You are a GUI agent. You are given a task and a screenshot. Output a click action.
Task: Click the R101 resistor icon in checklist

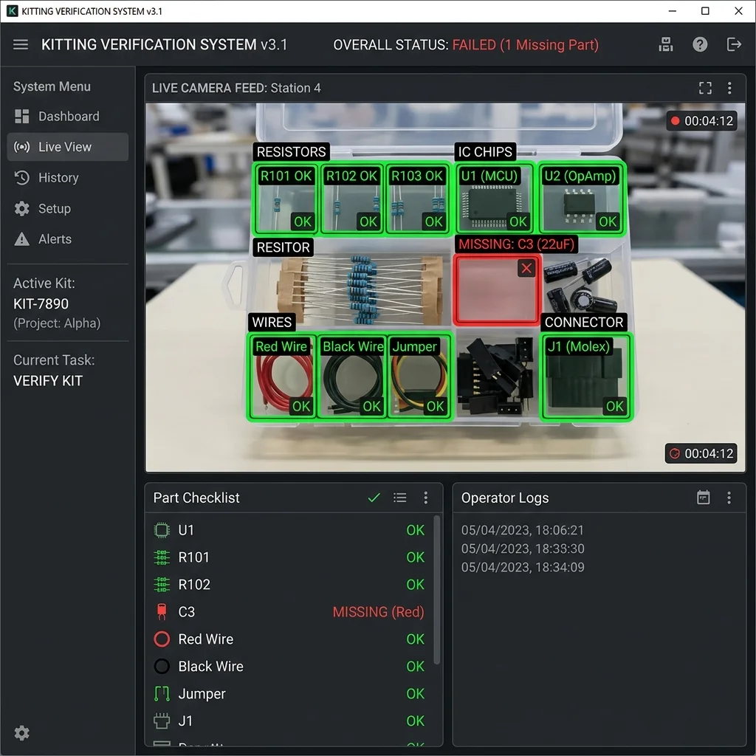tap(162, 557)
